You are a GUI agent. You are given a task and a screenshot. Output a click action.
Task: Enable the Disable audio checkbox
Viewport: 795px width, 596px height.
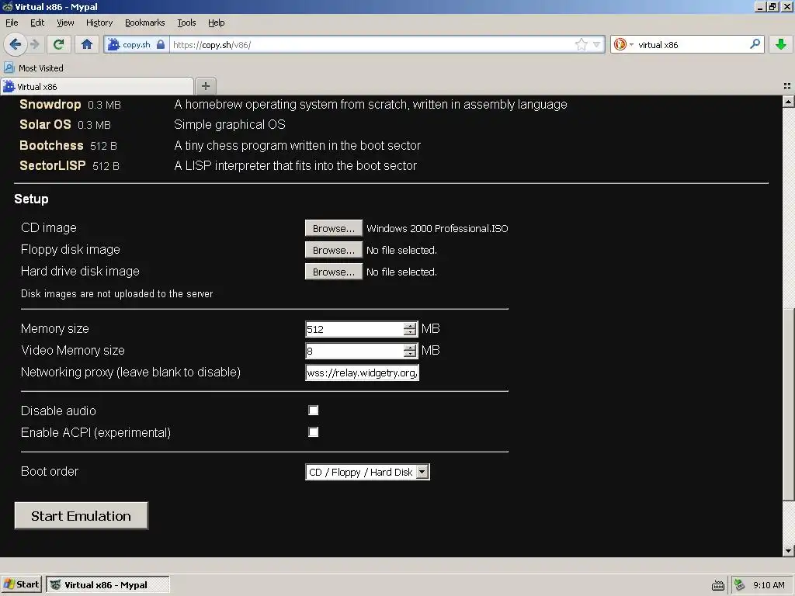(314, 410)
